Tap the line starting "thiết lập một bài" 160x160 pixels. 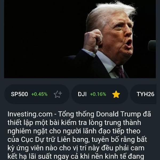(74, 122)
